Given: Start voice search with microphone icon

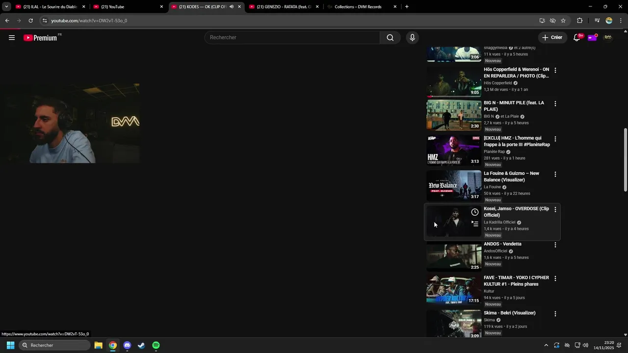Looking at the screenshot, I should [412, 38].
